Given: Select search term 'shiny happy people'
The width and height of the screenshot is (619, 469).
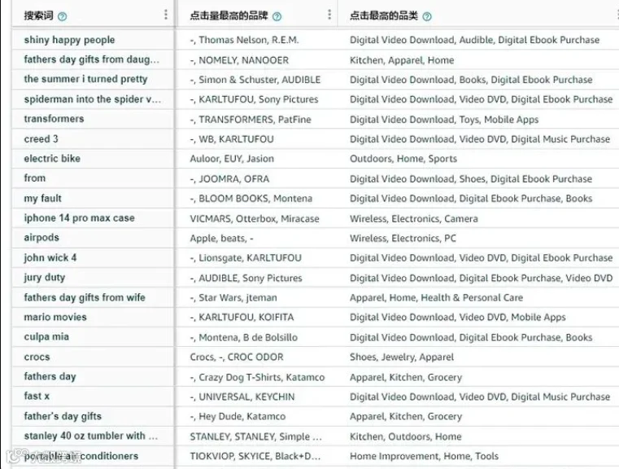Looking at the screenshot, I should pyautogui.click(x=69, y=40).
